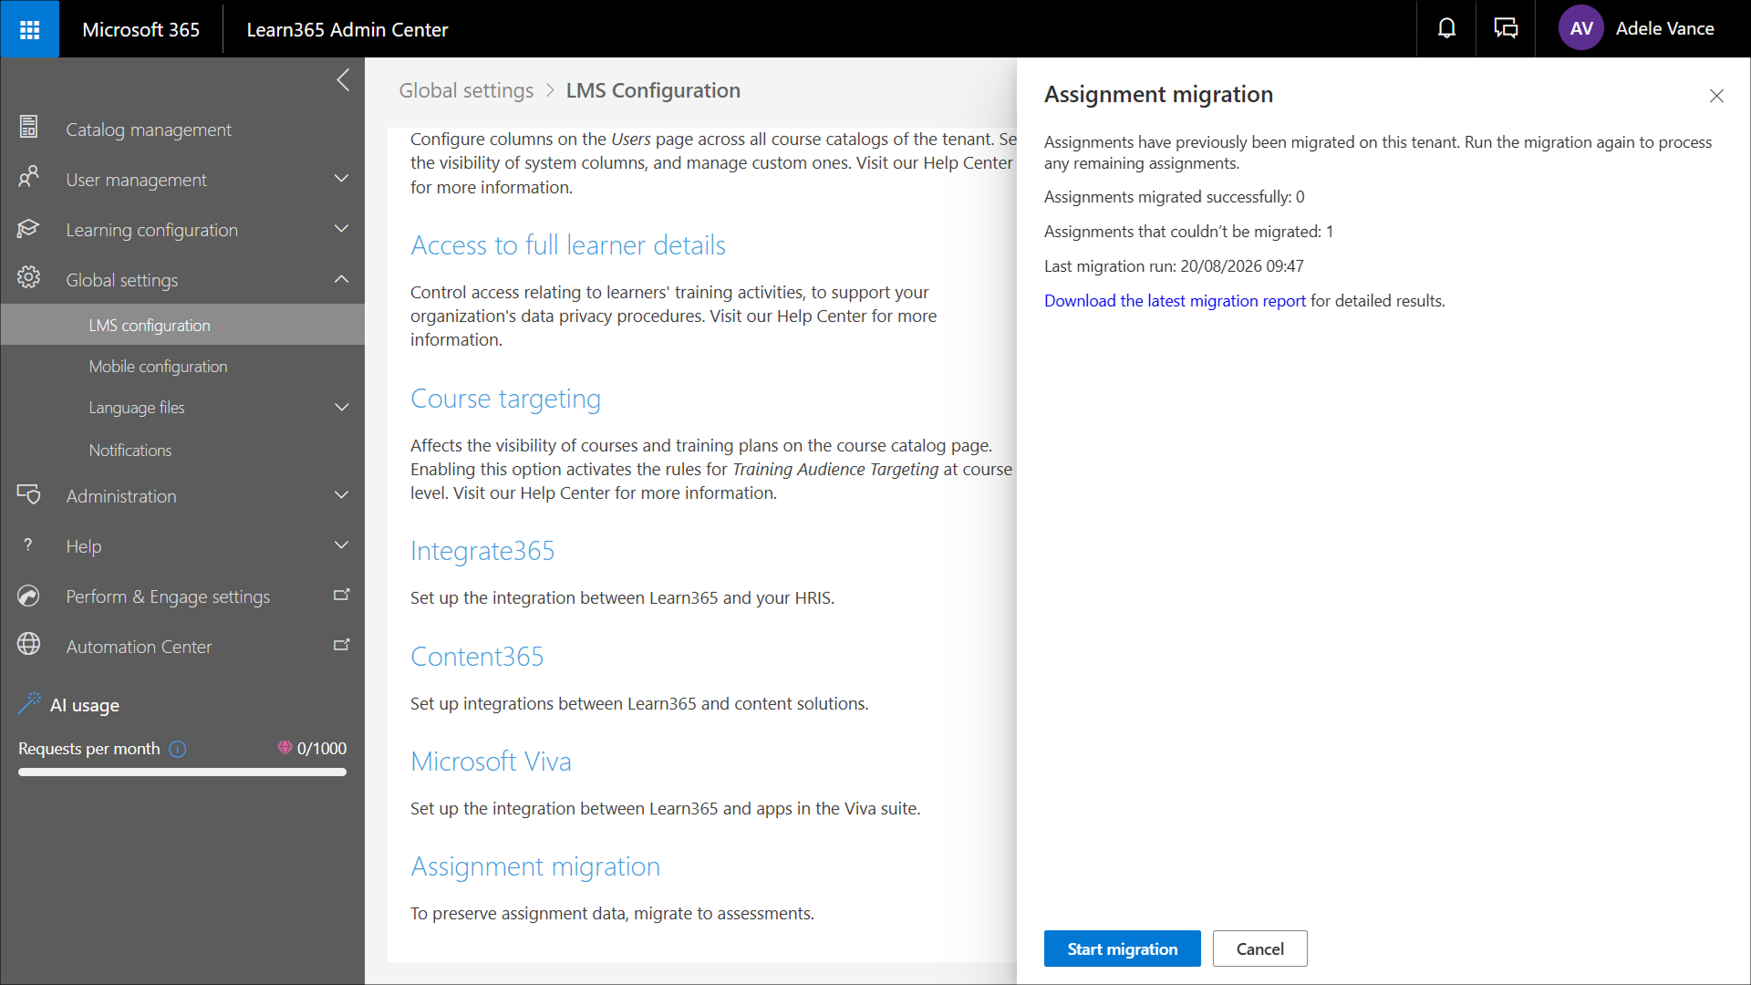Image resolution: width=1751 pixels, height=985 pixels.
Task: Open Content365 settings
Action: pyautogui.click(x=477, y=657)
